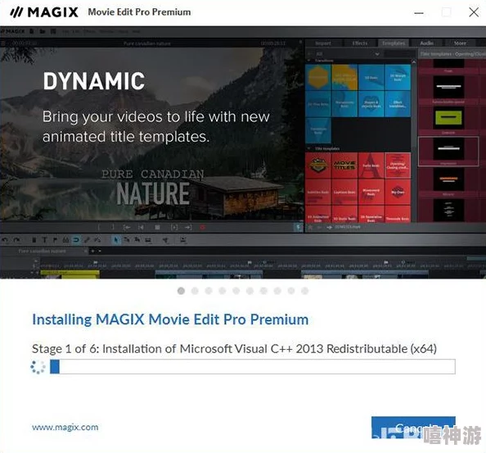Switch to the Audio tab
Screen dimensions: 486x453
pos(427,43)
